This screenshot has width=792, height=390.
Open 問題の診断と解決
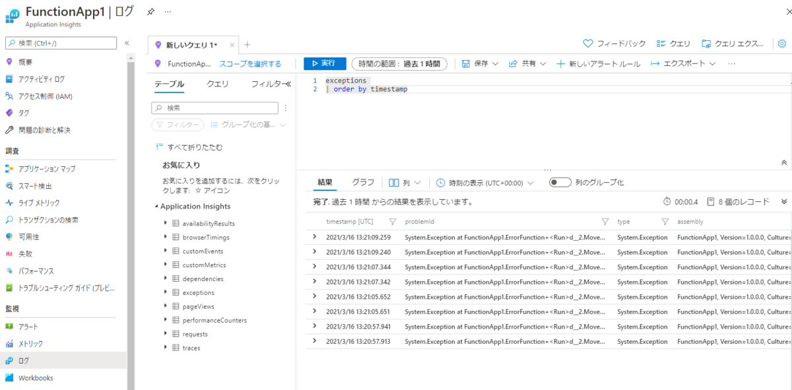click(44, 131)
